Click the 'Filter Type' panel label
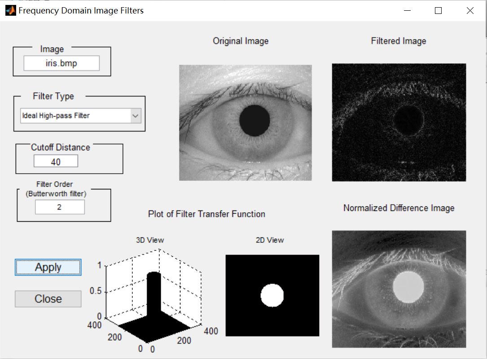Screen dimensions: 487x359 coord(53,96)
